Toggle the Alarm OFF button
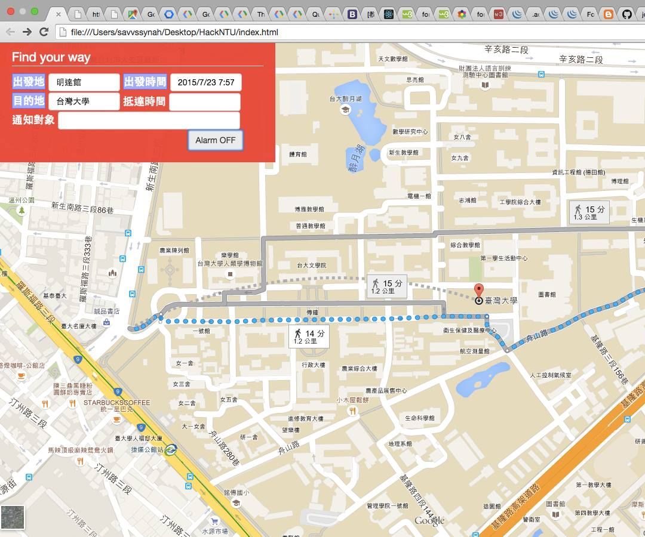Screen dimensions: 645x537 [215, 140]
